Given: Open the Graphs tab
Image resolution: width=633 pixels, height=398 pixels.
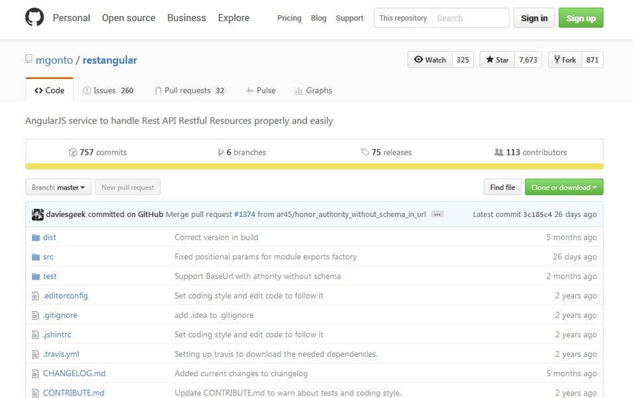Looking at the screenshot, I should click(x=313, y=90).
